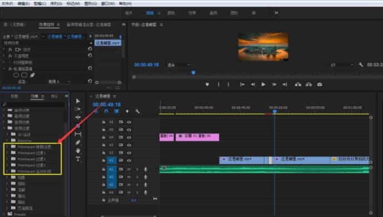Select pink subtitle clip on V4

coord(197,137)
